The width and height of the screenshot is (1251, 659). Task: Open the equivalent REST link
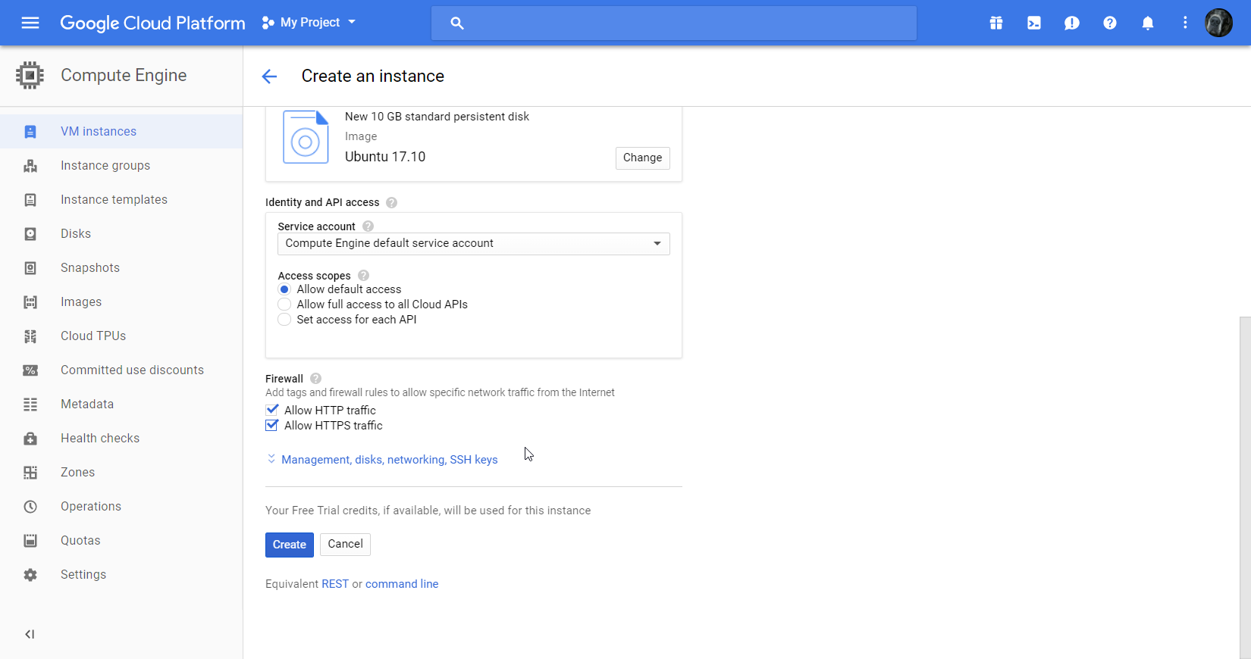click(x=335, y=584)
